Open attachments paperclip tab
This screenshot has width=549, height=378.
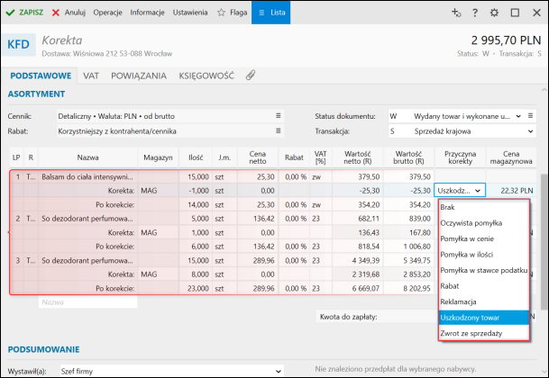tap(251, 76)
